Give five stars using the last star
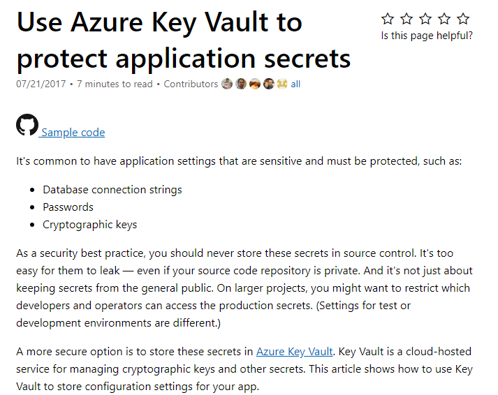498x395 pixels. pyautogui.click(x=463, y=19)
